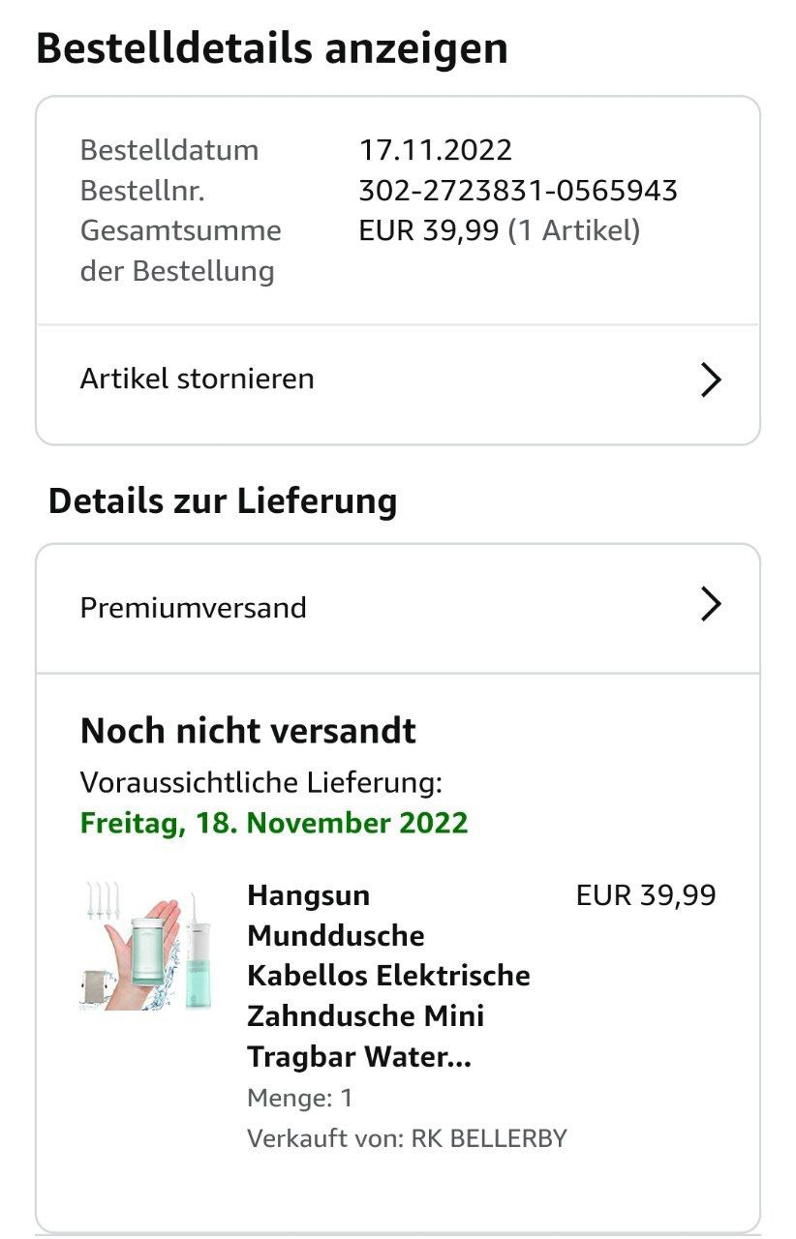The height and width of the screenshot is (1239, 796).
Task: Click the order number 302-2723831-0565943
Action: [x=517, y=191]
